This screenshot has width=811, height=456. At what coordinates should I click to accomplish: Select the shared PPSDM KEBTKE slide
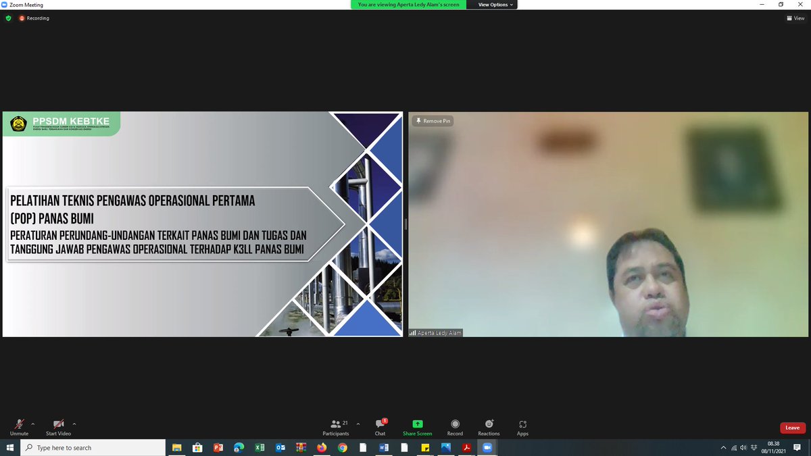point(203,224)
